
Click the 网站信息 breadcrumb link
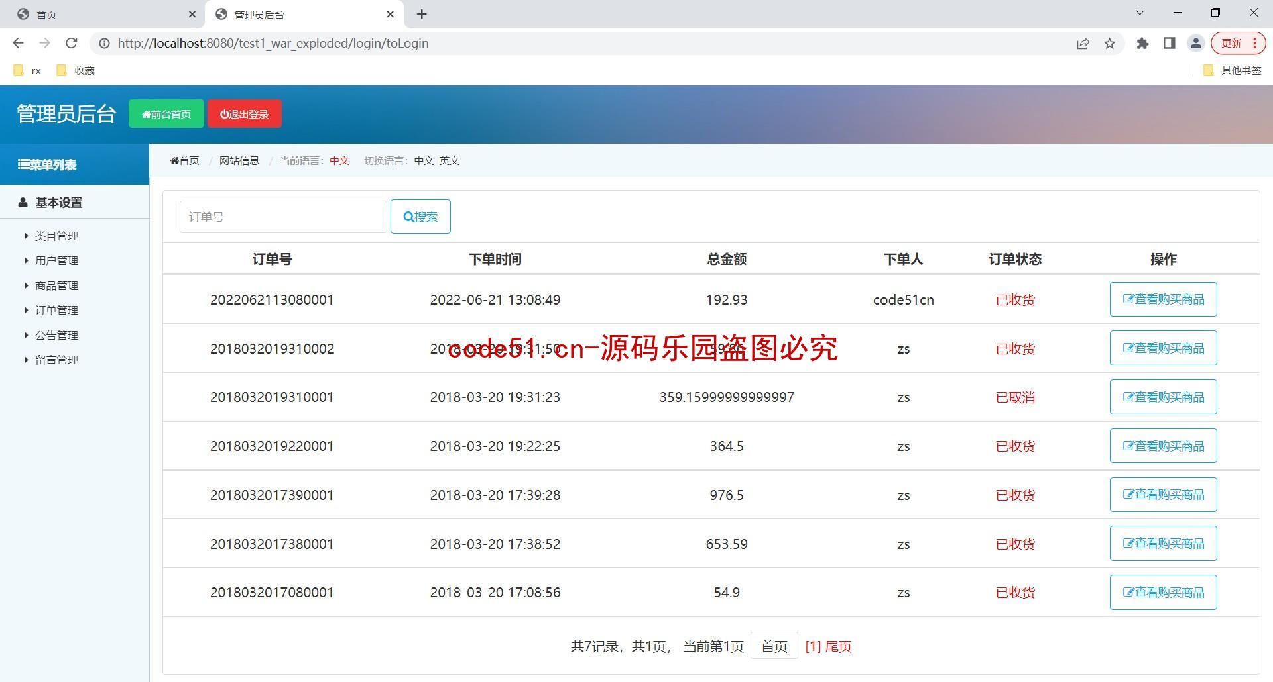click(x=239, y=160)
